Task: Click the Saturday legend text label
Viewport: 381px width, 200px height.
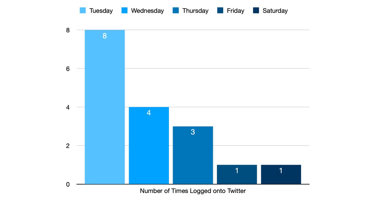Action: pos(275,11)
